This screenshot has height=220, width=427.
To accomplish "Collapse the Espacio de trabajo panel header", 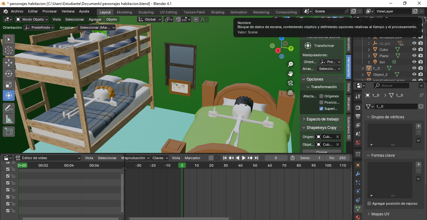I will point(322,119).
